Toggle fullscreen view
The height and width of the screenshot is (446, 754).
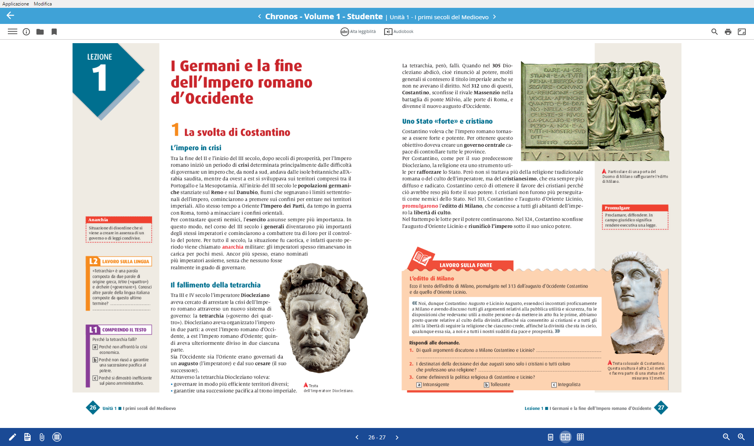click(742, 32)
